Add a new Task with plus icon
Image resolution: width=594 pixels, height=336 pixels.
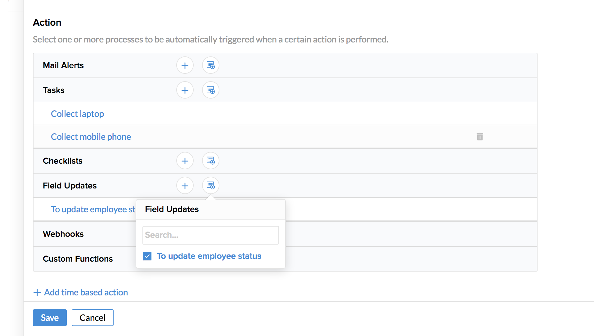[x=185, y=90]
